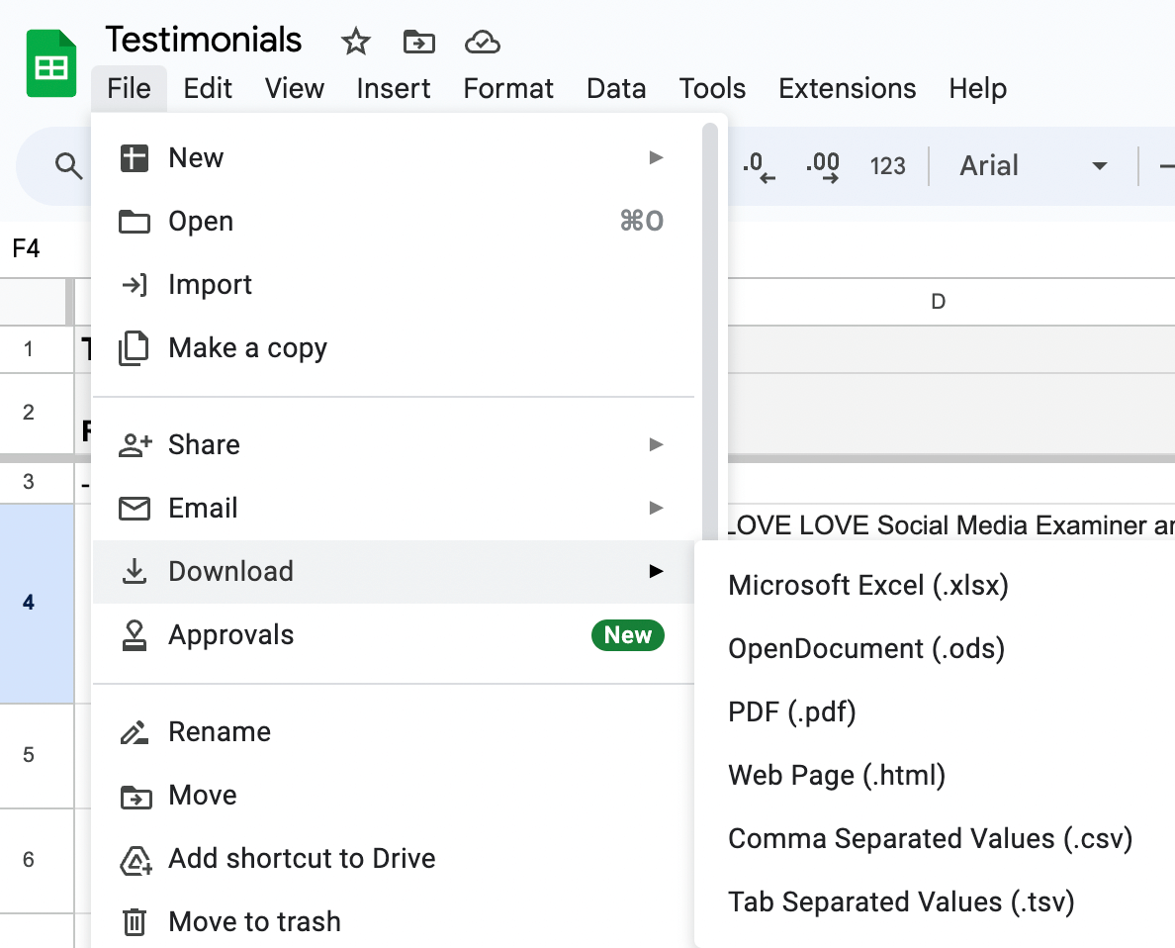Click the green New badge on Approvals

coord(628,635)
